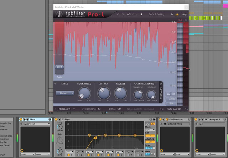Expand EQ Eight display with triangle button
The height and width of the screenshot is (158, 228).
pyautogui.click(x=59, y=119)
